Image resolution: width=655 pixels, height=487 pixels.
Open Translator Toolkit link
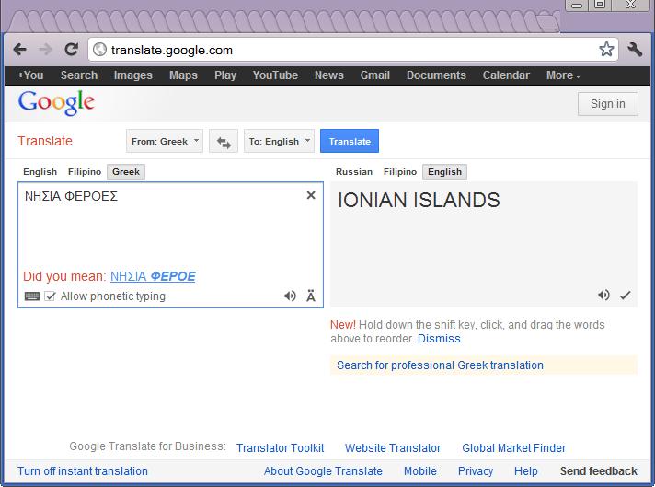click(280, 448)
